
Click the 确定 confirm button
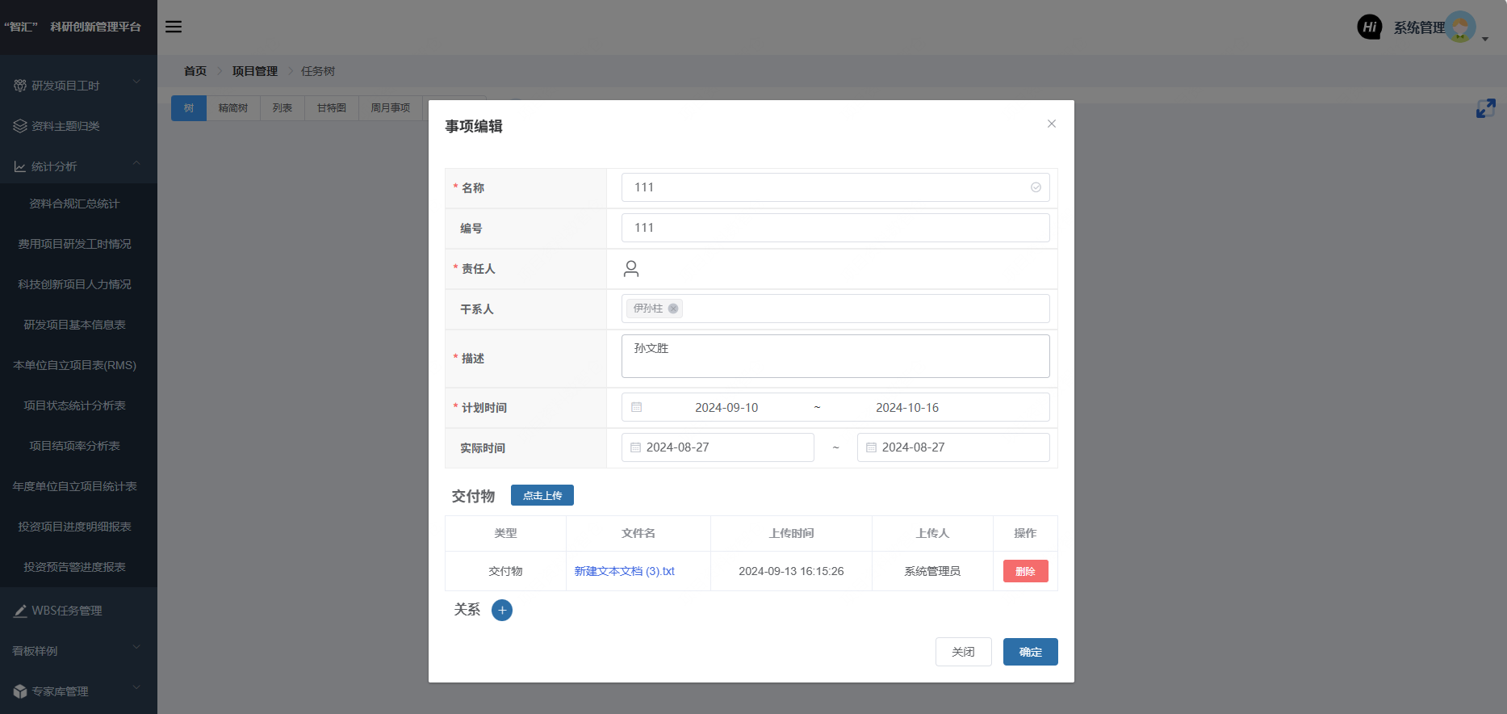(x=1030, y=652)
